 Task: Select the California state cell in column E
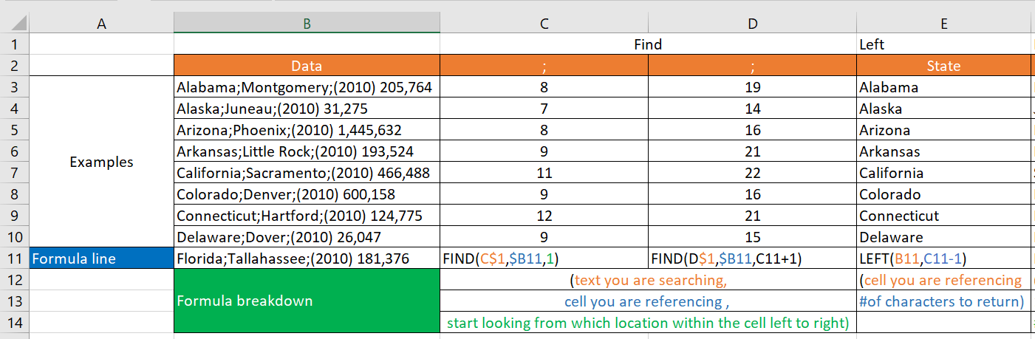click(943, 173)
